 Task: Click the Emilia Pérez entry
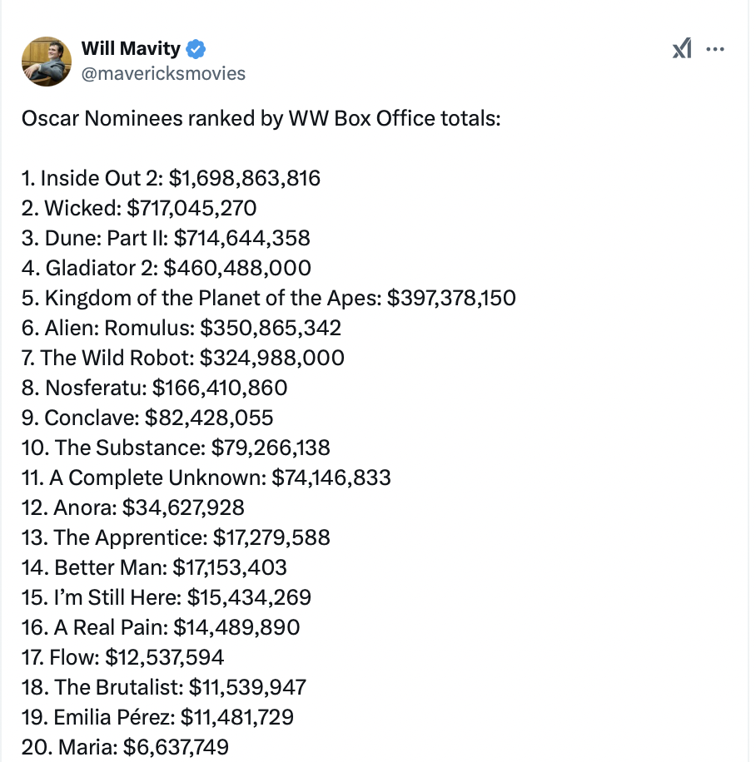157,717
